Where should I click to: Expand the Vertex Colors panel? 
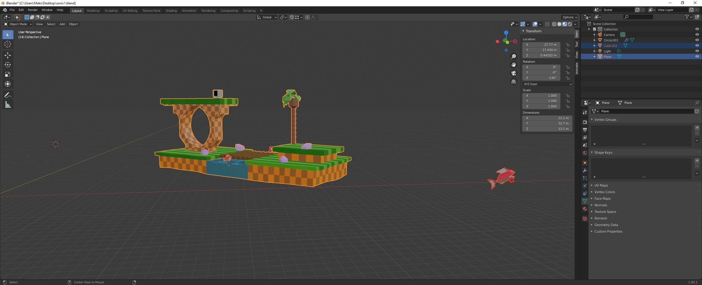click(604, 192)
